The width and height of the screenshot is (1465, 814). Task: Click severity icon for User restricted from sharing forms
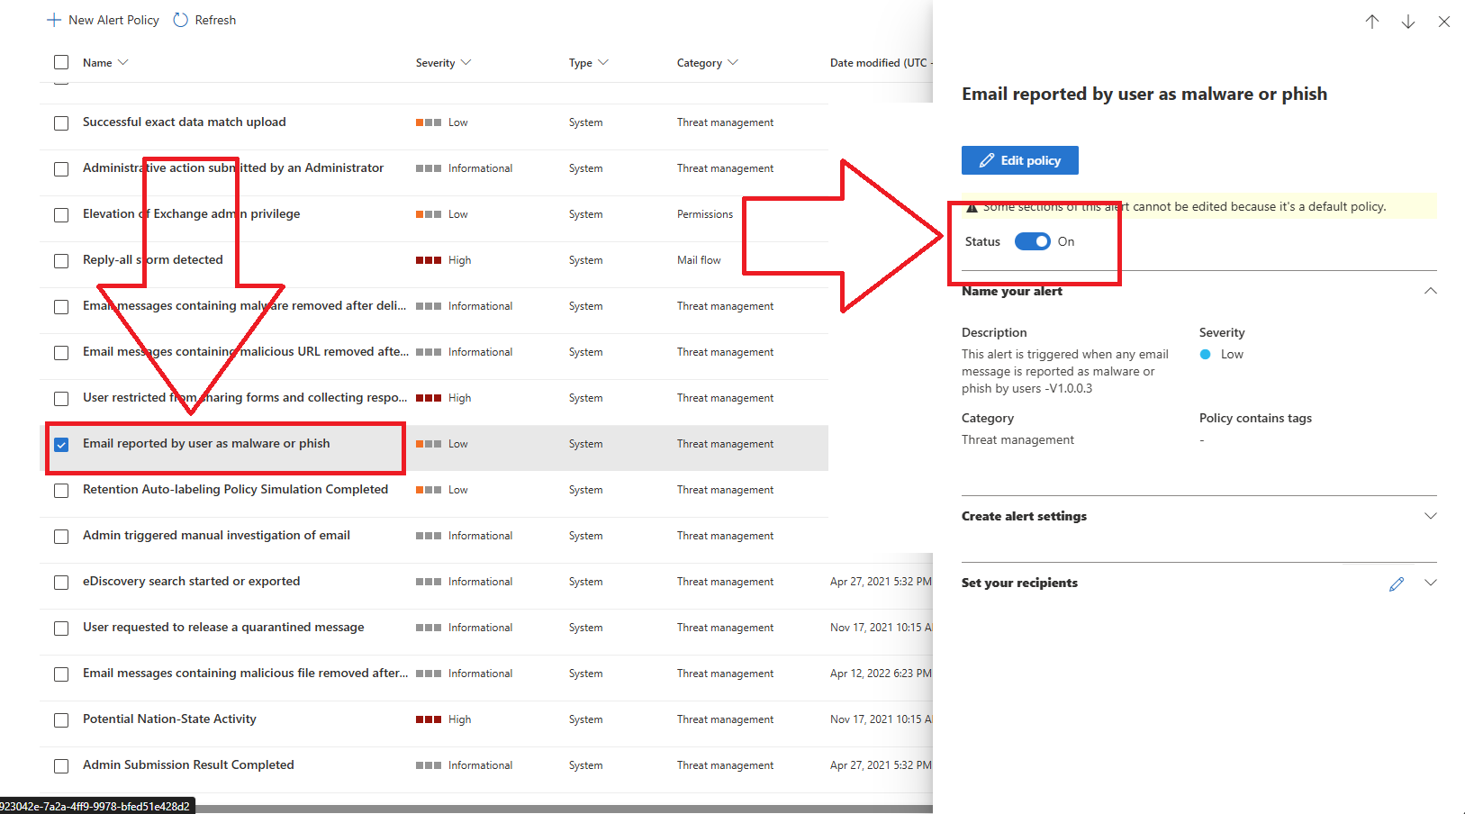tap(429, 398)
